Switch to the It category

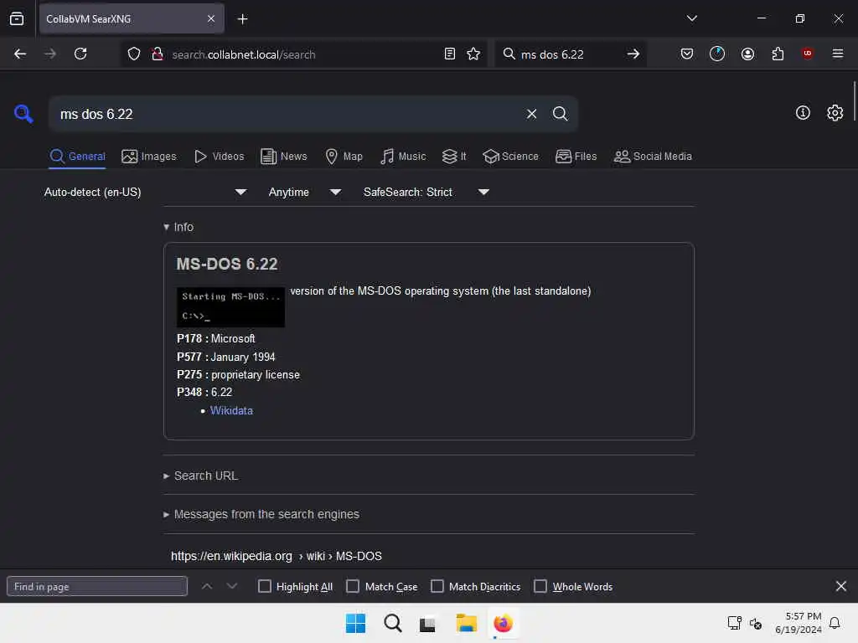tap(454, 157)
